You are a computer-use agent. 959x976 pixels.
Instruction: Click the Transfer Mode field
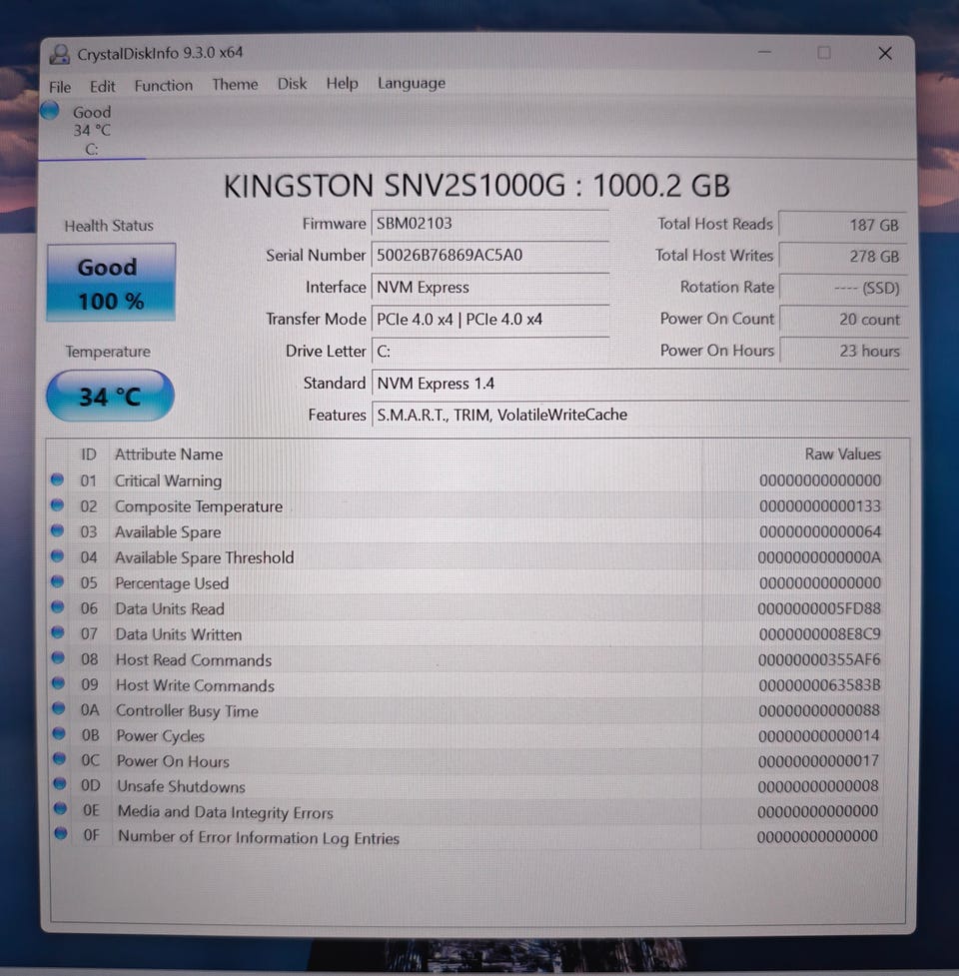click(x=489, y=320)
